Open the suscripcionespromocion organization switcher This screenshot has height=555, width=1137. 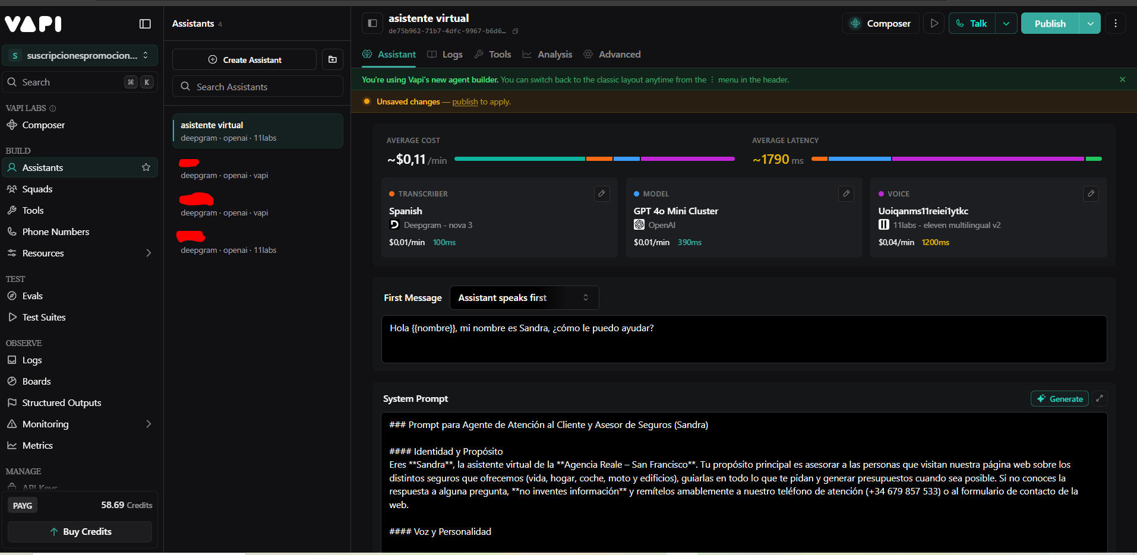[80, 55]
